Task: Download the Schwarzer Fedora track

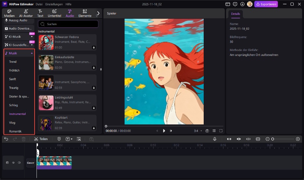Action: tap(94, 48)
